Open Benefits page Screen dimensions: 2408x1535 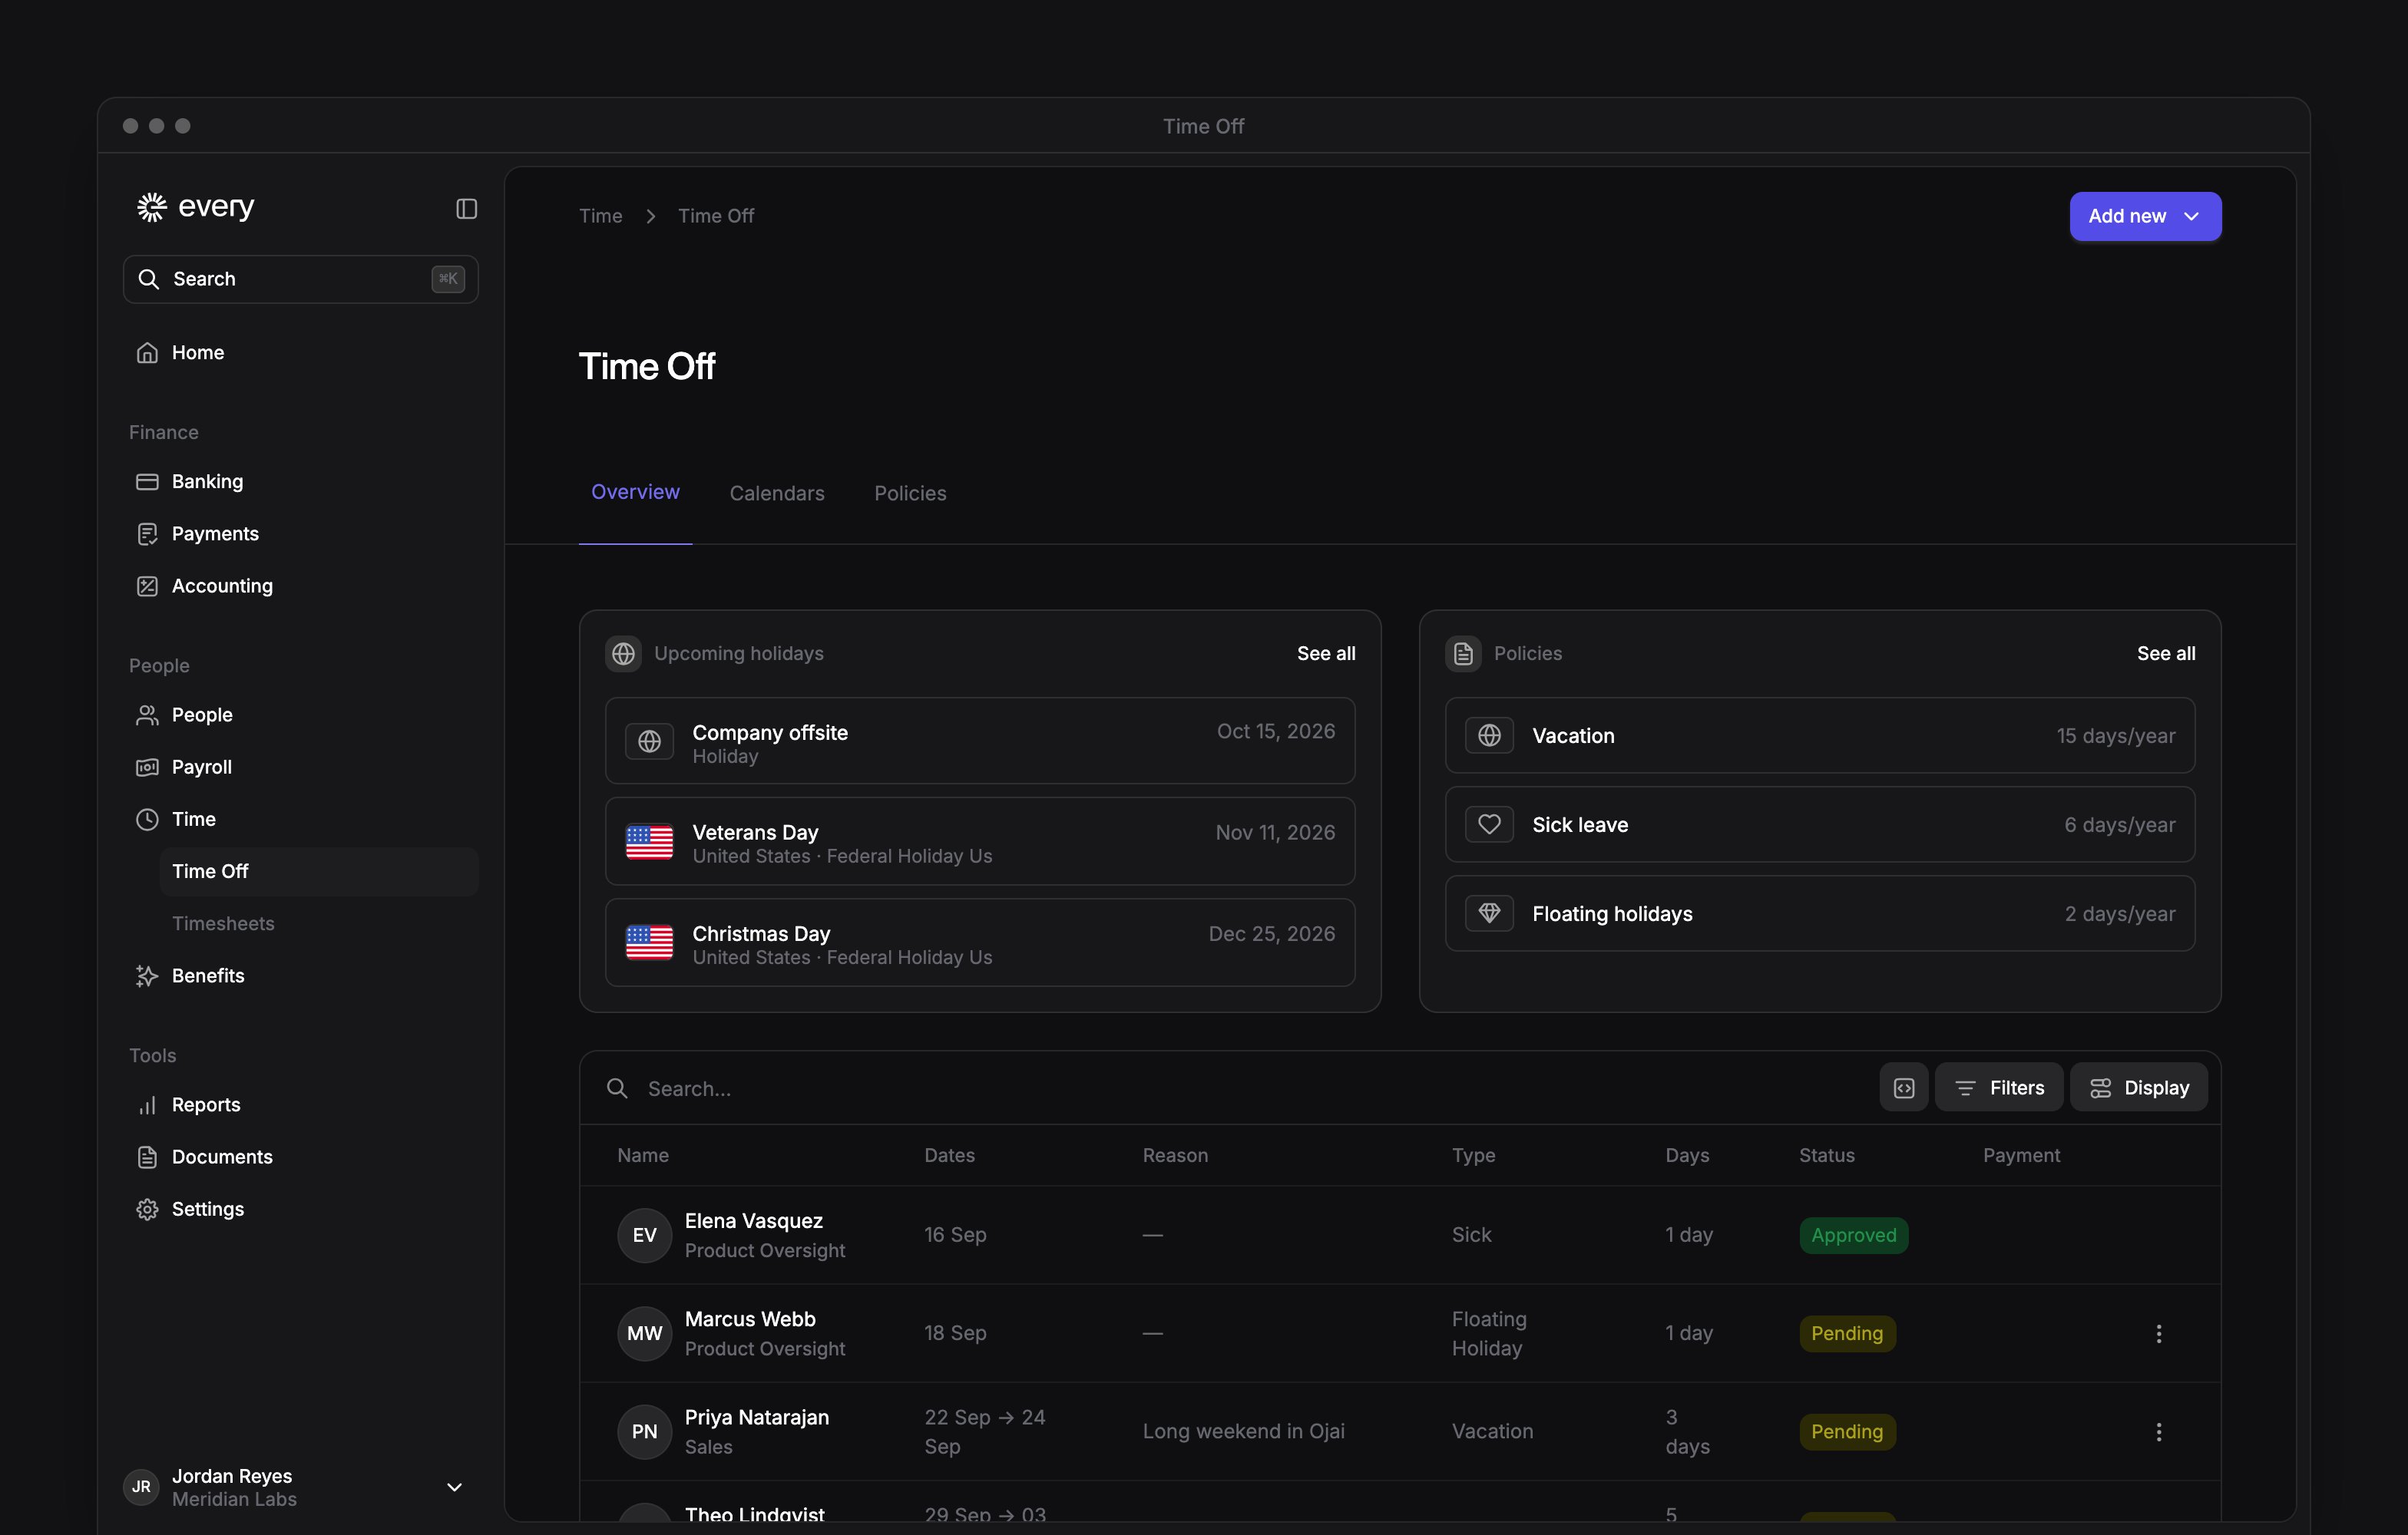tap(300, 975)
